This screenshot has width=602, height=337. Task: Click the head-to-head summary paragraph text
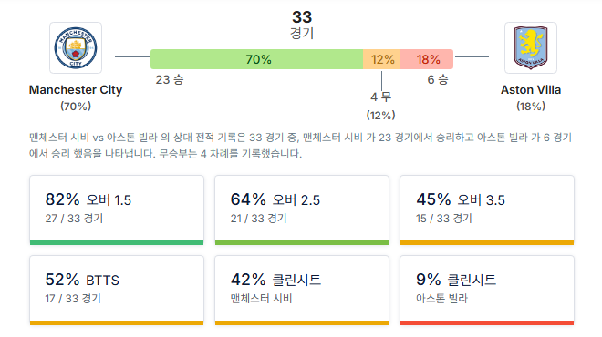pos(301,146)
